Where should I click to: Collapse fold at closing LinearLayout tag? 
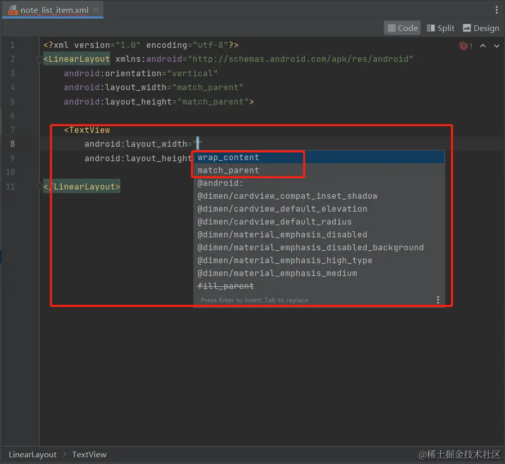coord(39,186)
